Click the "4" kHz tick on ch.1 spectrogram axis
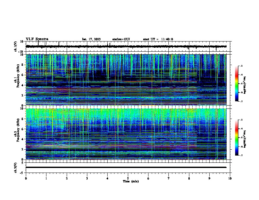The width and height of the screenshot is (259, 200). 23,85
